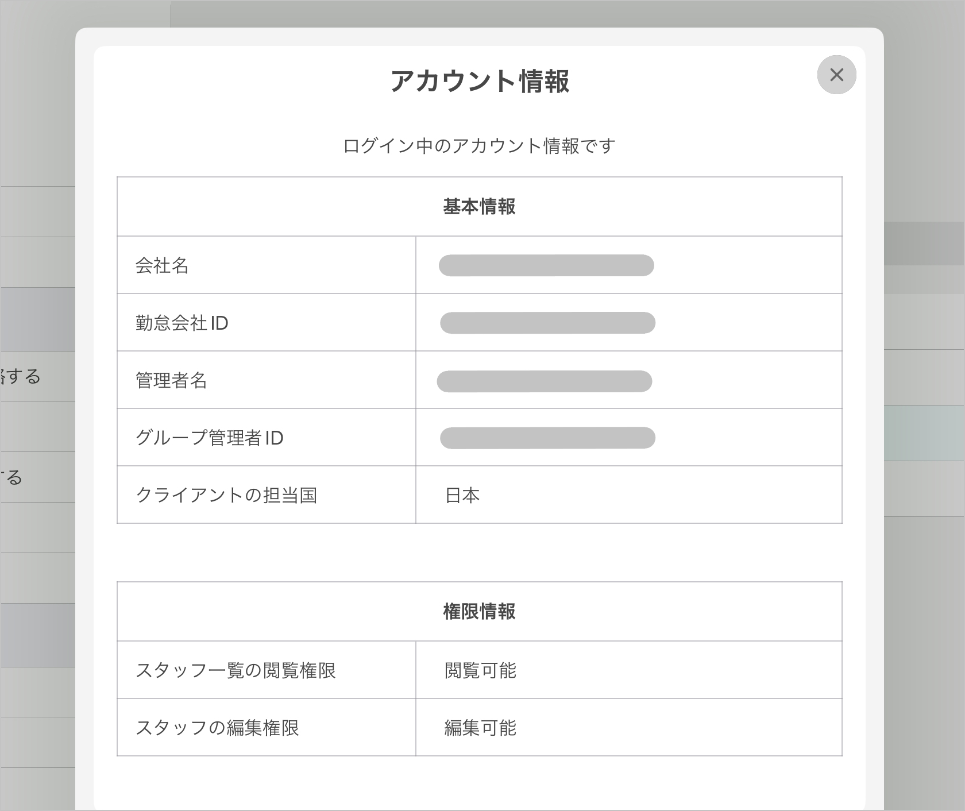Click the ログイン中のアカウント情報です description text
This screenshot has height=811, width=965.
tap(479, 146)
